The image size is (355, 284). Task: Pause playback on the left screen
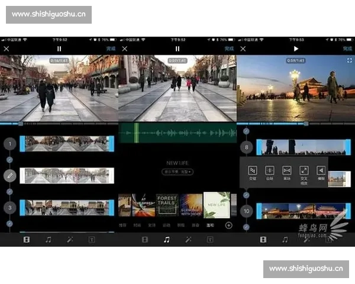(x=59, y=49)
